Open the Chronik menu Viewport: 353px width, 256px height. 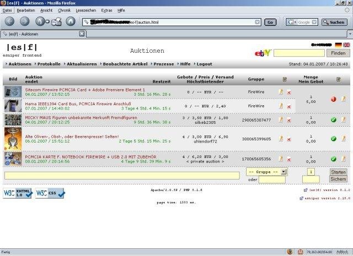click(x=64, y=10)
